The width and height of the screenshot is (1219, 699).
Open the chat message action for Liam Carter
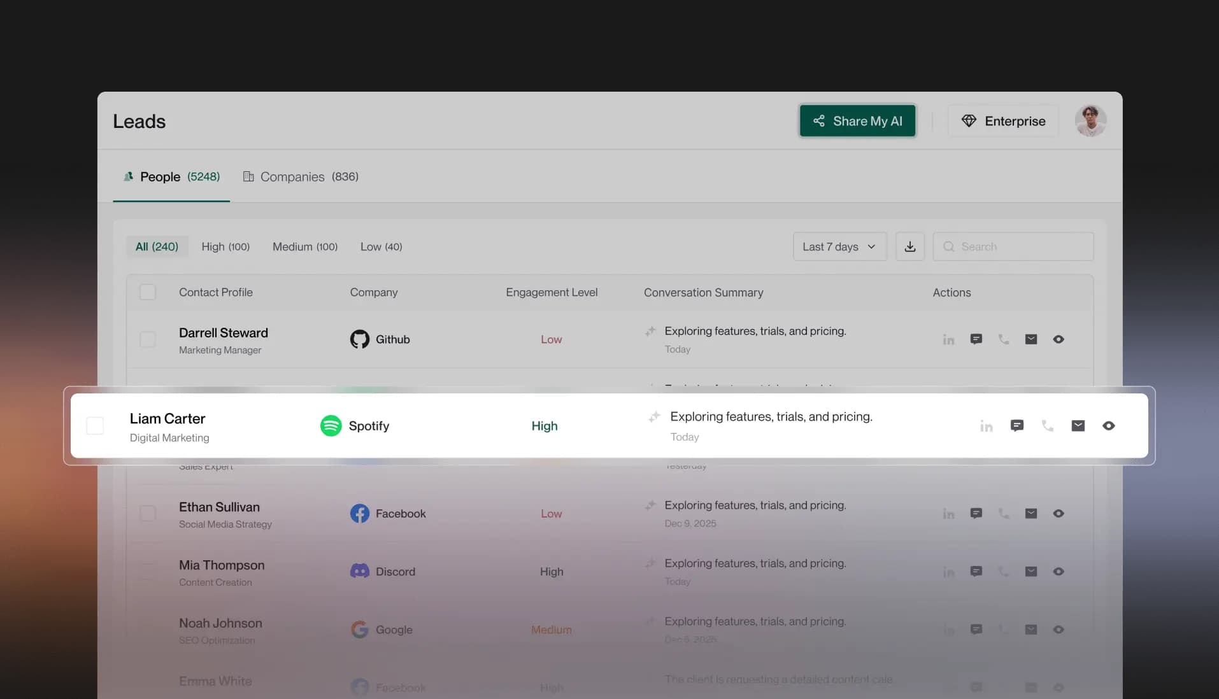pyautogui.click(x=1016, y=425)
